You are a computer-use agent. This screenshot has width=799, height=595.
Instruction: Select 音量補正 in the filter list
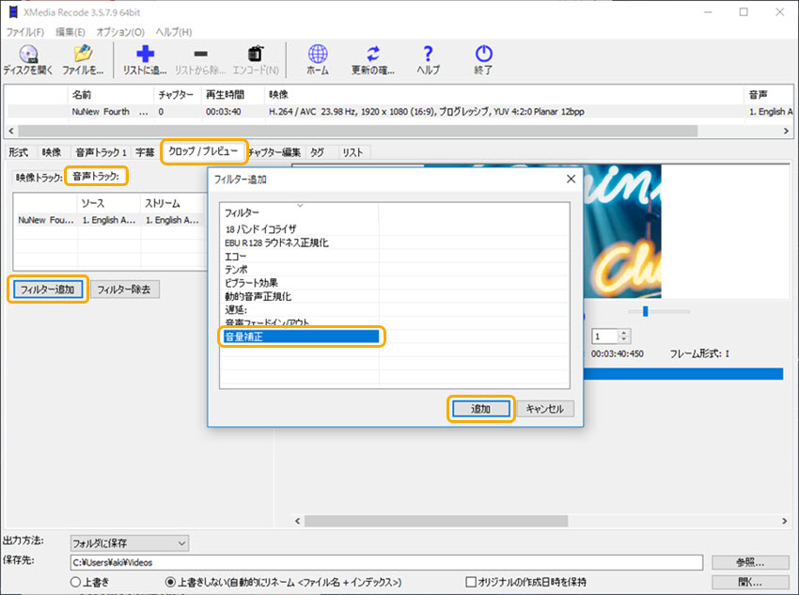[x=301, y=336]
